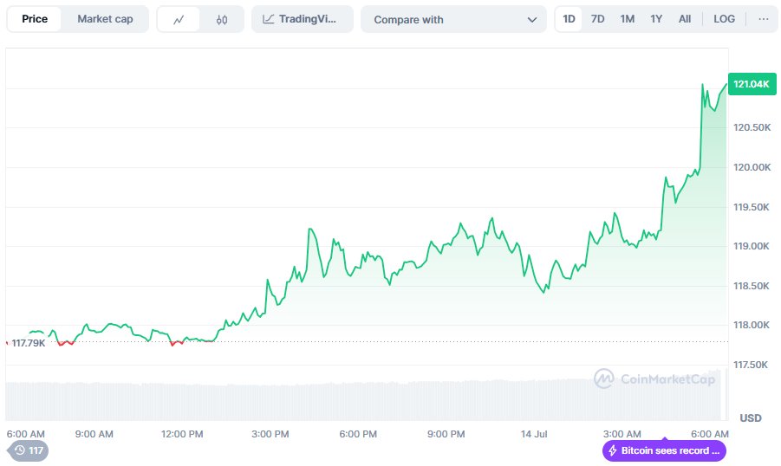Switch to the Market cap tab

[105, 19]
